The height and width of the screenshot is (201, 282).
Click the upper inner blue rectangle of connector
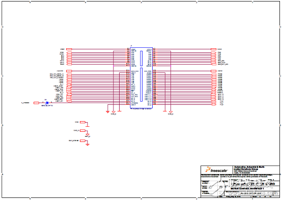(x=142, y=58)
